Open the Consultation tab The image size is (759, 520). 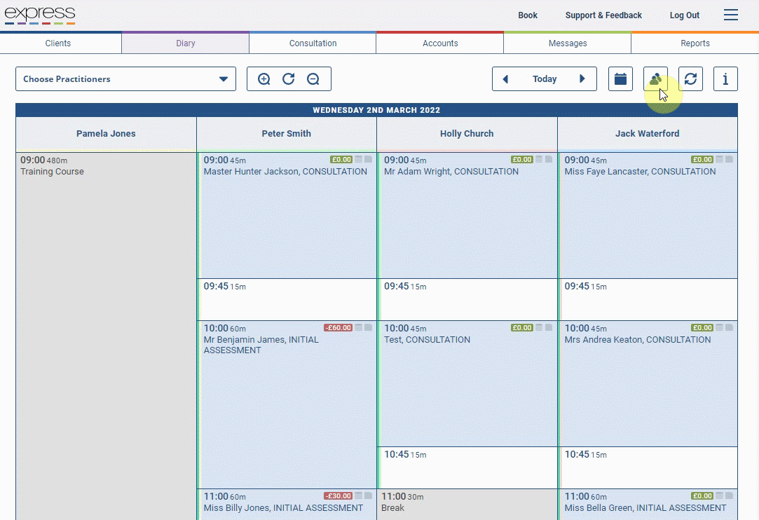pyautogui.click(x=313, y=43)
